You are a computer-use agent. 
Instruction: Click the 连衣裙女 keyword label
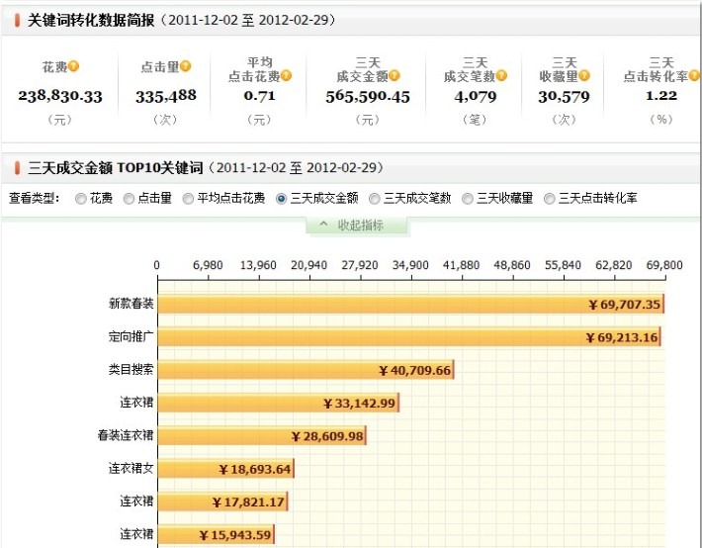click(x=132, y=468)
